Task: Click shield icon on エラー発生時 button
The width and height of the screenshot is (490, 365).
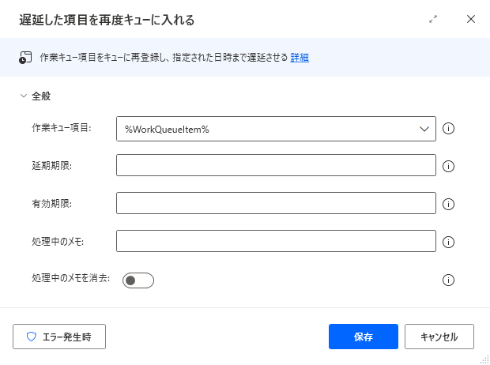Action: [32, 337]
